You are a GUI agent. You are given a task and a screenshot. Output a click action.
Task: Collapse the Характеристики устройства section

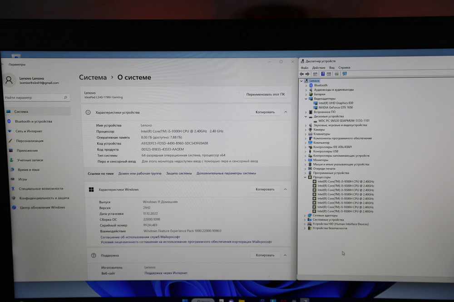(x=286, y=112)
